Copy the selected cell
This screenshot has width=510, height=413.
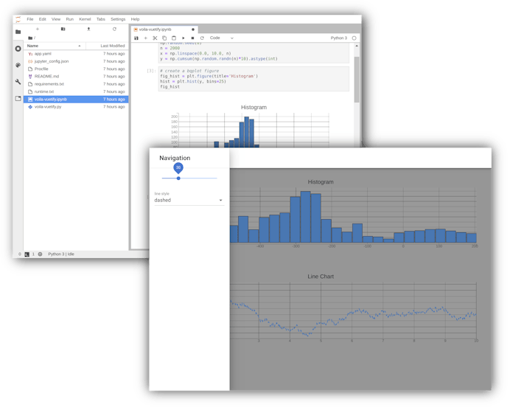164,38
